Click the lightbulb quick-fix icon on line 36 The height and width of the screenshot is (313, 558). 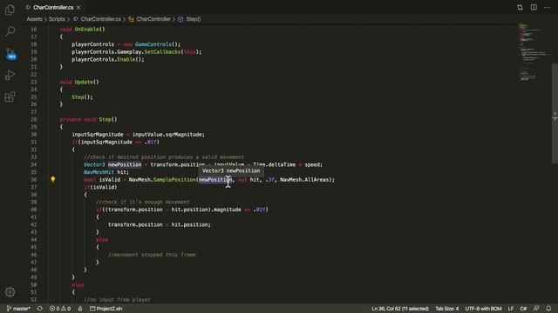pyautogui.click(x=53, y=180)
